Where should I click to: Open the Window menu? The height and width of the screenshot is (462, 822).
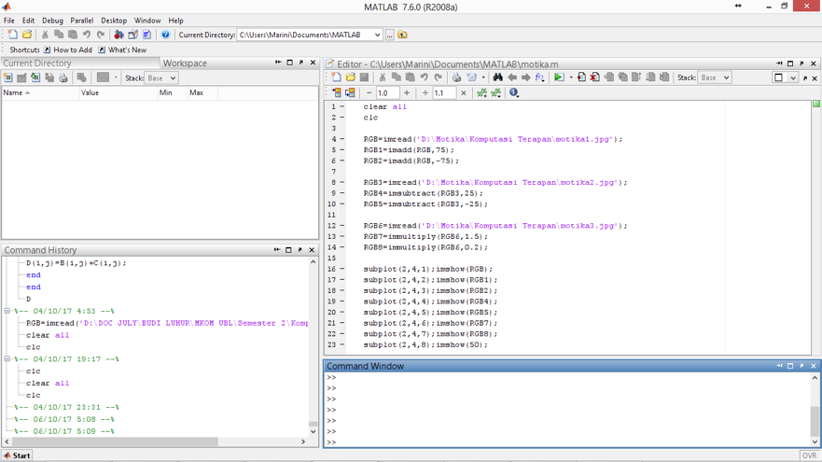click(147, 21)
